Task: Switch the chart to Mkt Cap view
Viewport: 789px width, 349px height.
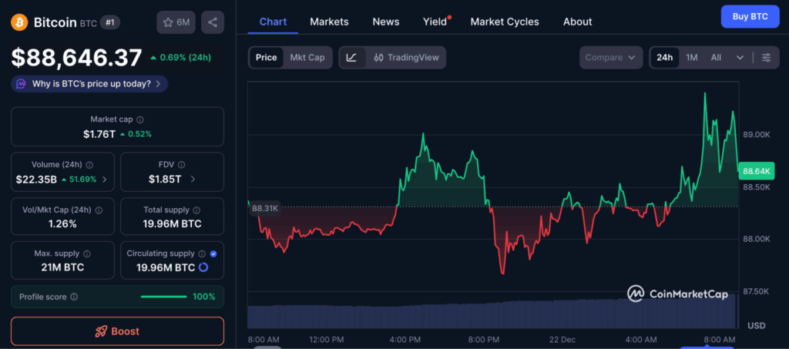Action: coord(307,58)
